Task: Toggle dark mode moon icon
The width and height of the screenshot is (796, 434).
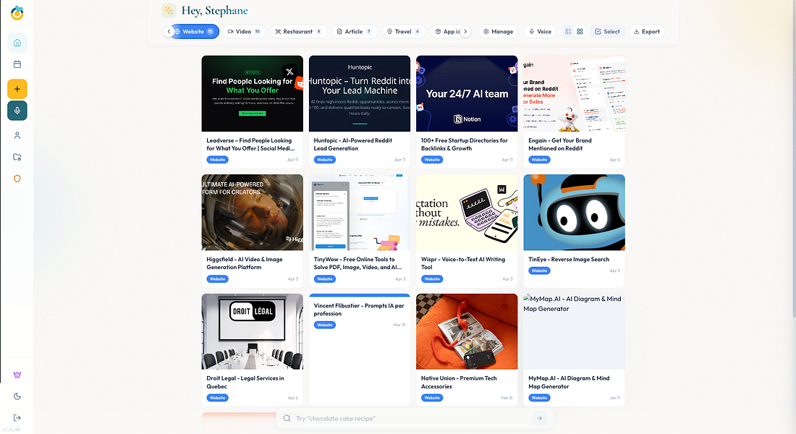Action: (17, 396)
